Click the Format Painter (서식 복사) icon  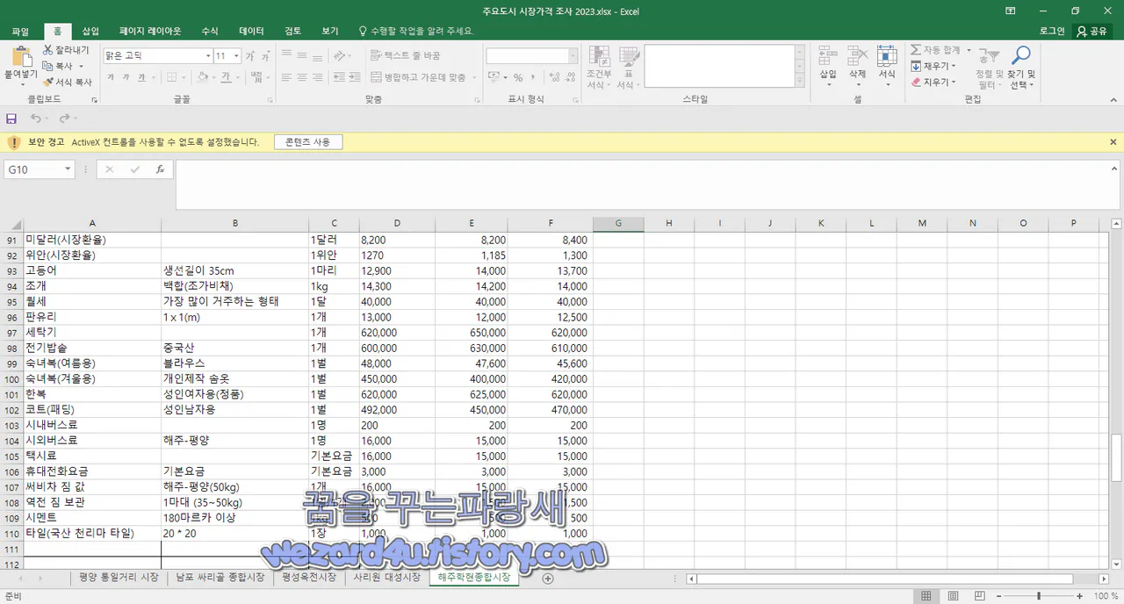pos(66,82)
